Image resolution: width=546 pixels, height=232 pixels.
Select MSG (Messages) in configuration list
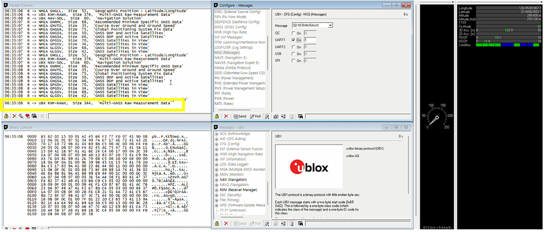click(229, 52)
